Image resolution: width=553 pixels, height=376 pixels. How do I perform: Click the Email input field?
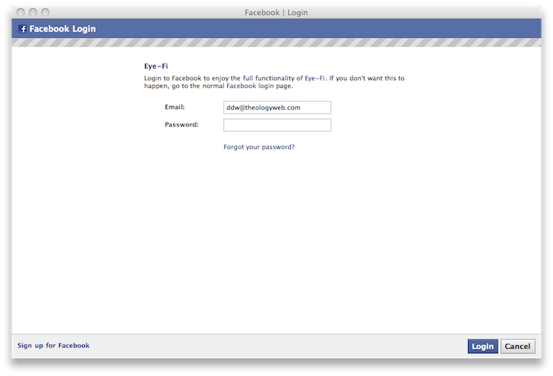coord(277,108)
